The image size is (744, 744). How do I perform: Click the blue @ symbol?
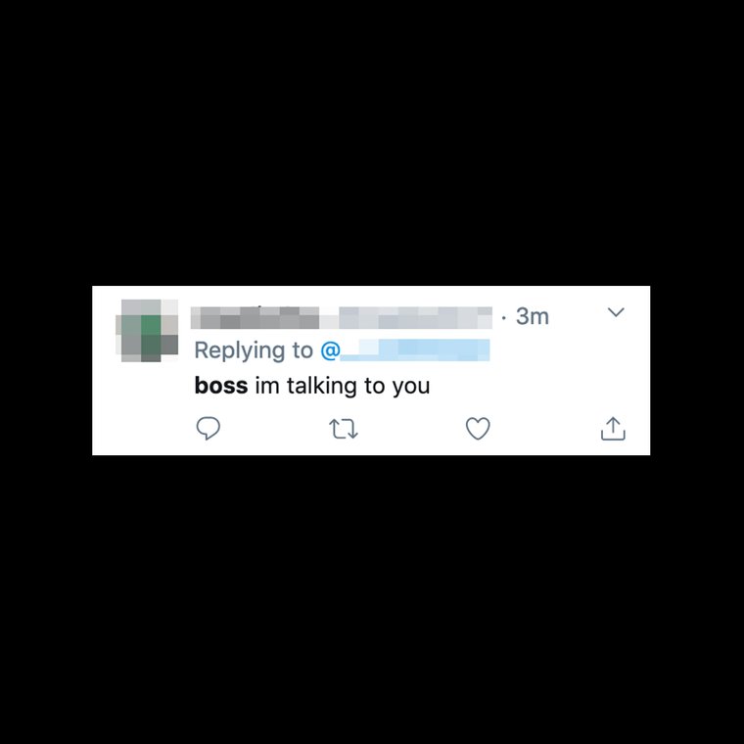(330, 350)
